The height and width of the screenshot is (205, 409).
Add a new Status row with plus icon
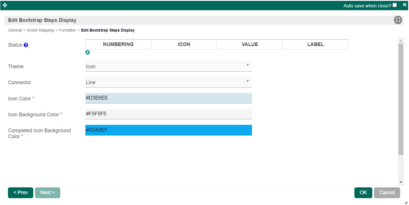[x=88, y=52]
